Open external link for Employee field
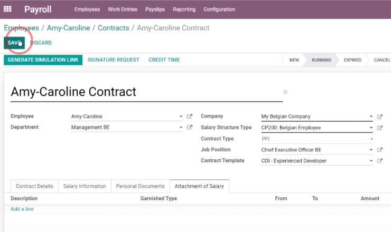The image size is (391, 232). point(190,116)
